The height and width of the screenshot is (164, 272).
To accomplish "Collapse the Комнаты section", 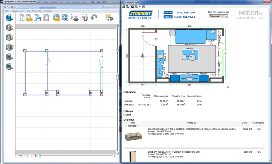I will [x=124, y=92].
